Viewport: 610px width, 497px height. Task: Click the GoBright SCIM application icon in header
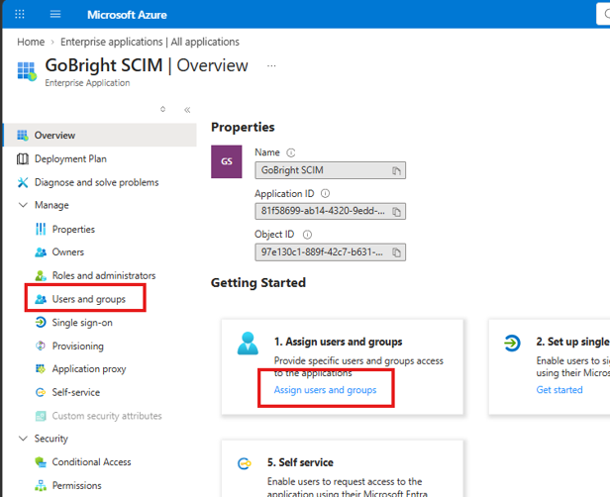[x=27, y=71]
